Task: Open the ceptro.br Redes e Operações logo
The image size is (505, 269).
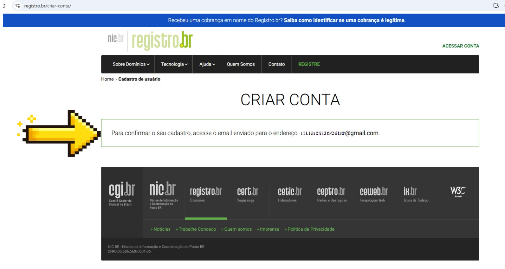Action: coord(332,194)
